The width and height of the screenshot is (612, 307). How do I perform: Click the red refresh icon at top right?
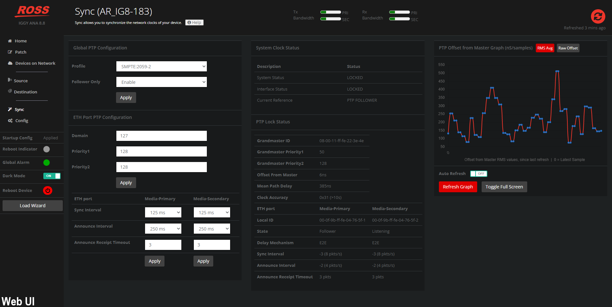[598, 16]
